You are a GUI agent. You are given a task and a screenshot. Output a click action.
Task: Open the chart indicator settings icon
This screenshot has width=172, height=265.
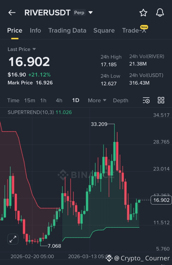[x=146, y=100]
